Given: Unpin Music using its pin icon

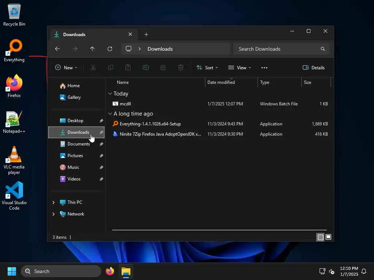Looking at the screenshot, I should 102,167.
